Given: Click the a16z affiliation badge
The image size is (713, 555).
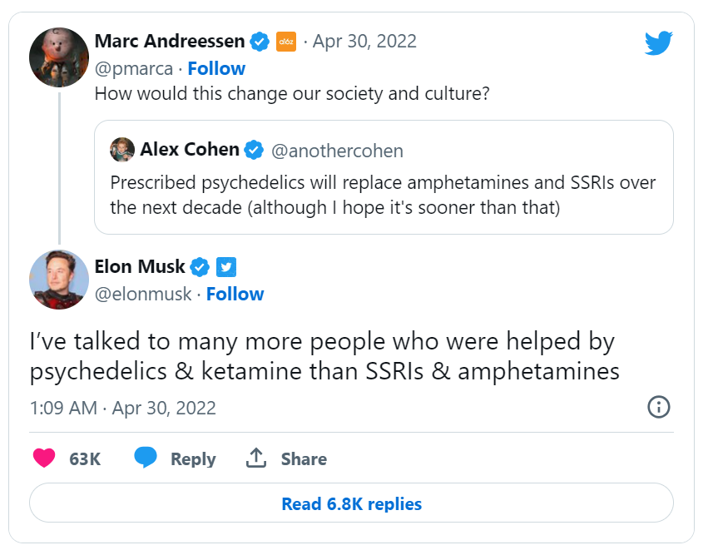Looking at the screenshot, I should coord(286,41).
